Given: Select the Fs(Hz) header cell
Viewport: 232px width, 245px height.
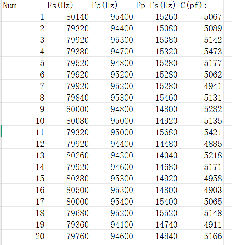Looking at the screenshot, I should click(x=68, y=5).
